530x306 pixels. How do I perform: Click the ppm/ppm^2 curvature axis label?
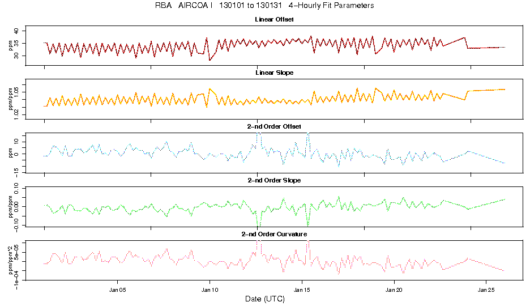pyautogui.click(x=11, y=260)
